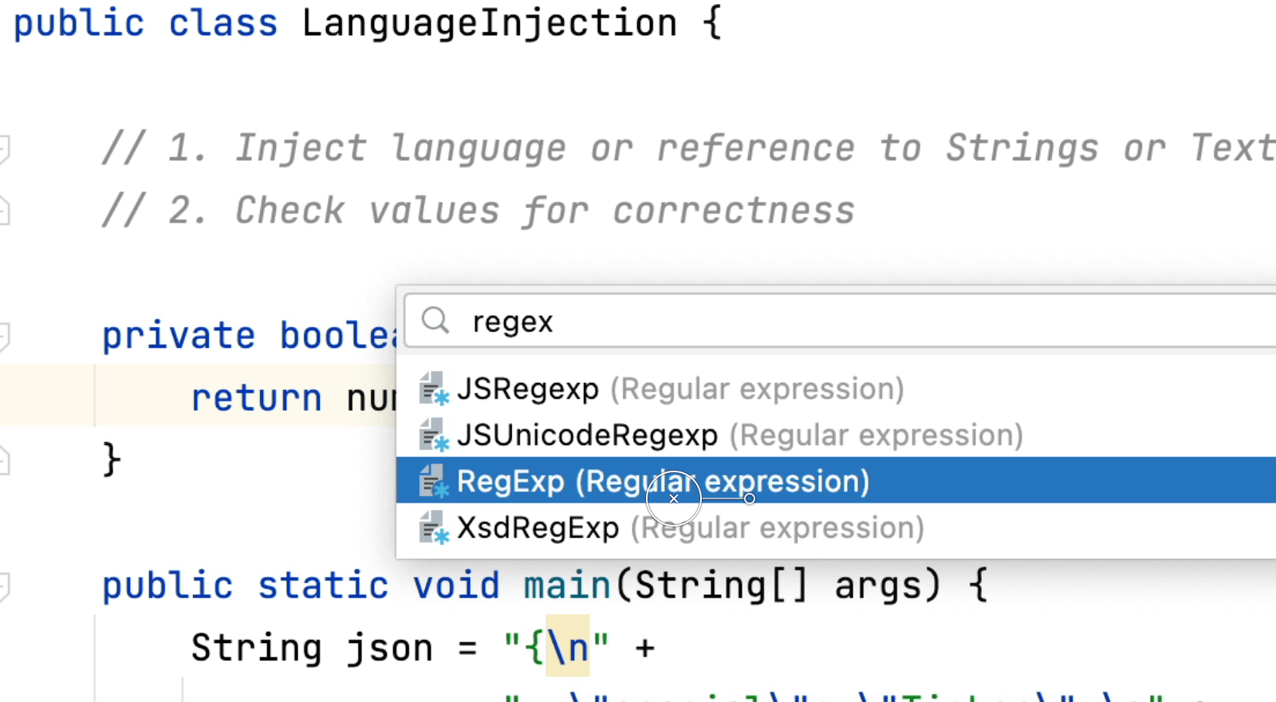Collapse the private boolean method fold marker
Image resolution: width=1276 pixels, height=702 pixels.
[x=3, y=336]
